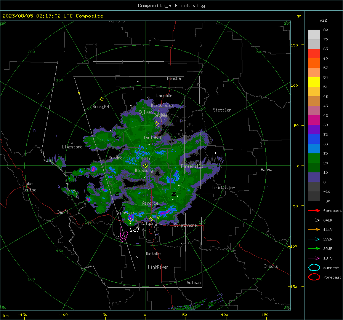The width and height of the screenshot is (343, 320).
Task: Click the Vulcan town label
Action: [x=194, y=283]
